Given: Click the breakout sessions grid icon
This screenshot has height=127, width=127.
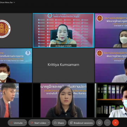Looking at the screenshot, I should click(x=71, y=123).
